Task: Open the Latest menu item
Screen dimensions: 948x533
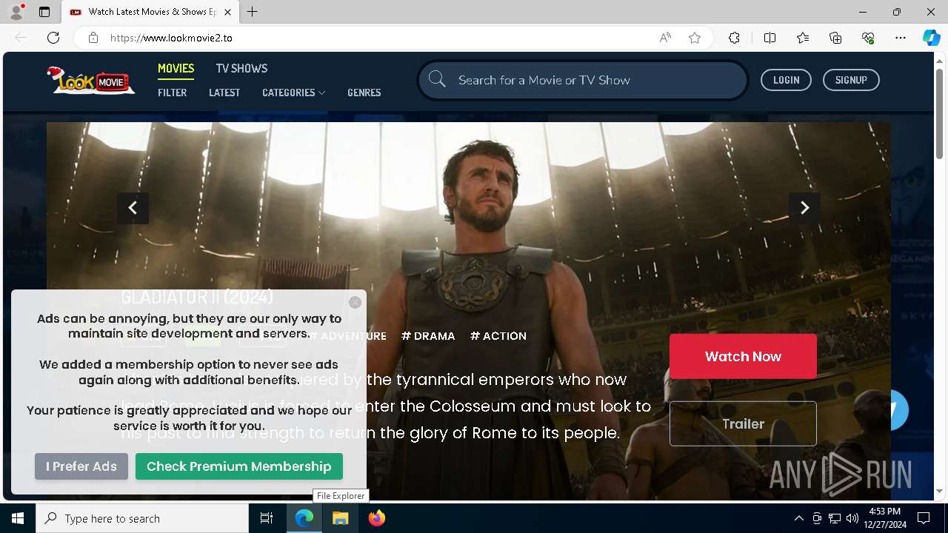Action: 224,93
